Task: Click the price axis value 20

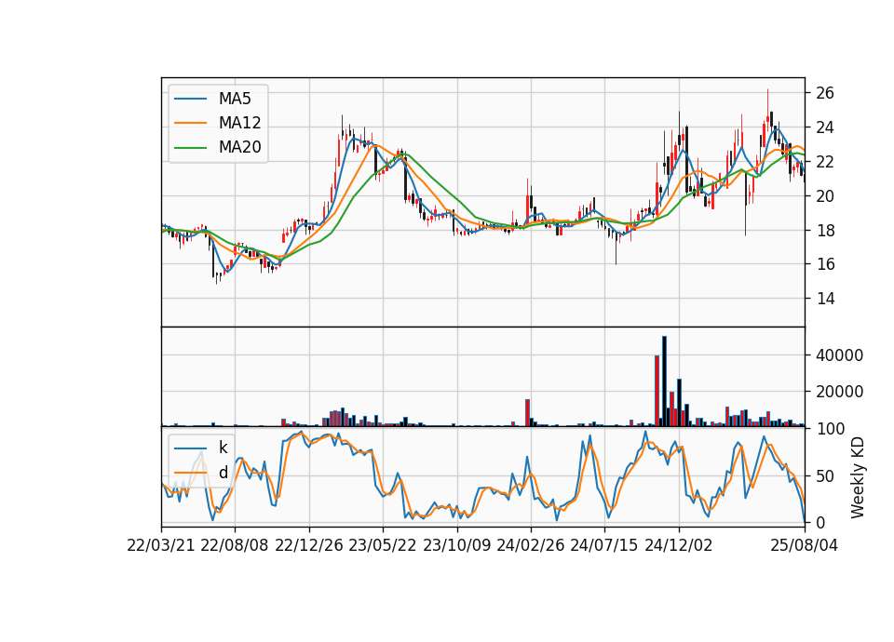Action: click(x=825, y=196)
